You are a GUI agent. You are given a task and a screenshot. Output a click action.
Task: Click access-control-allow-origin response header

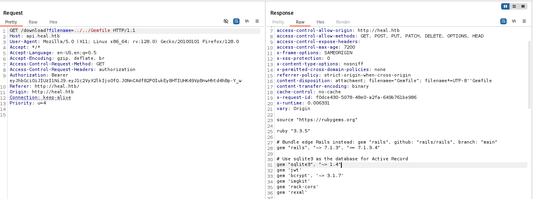338,30
